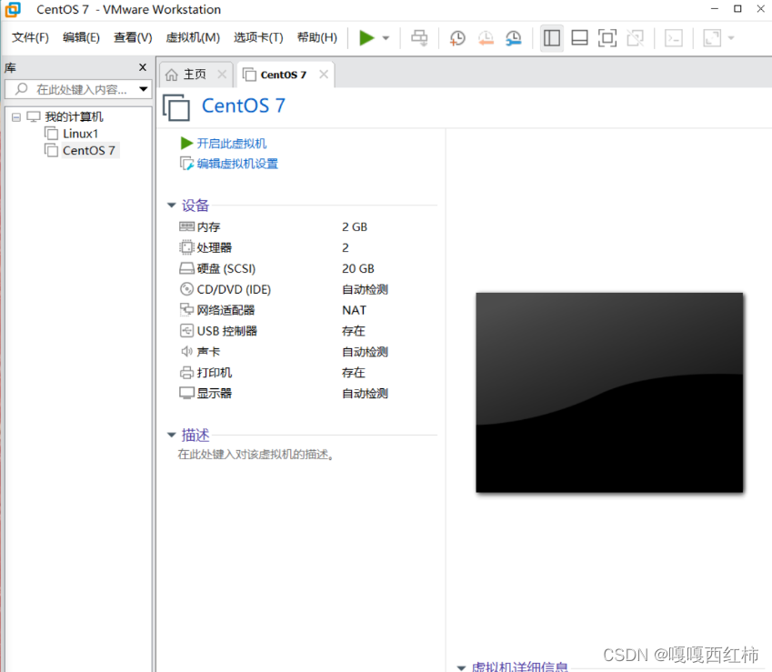Click the virtual machine screen thumbnail
The height and width of the screenshot is (672, 772).
tap(609, 392)
